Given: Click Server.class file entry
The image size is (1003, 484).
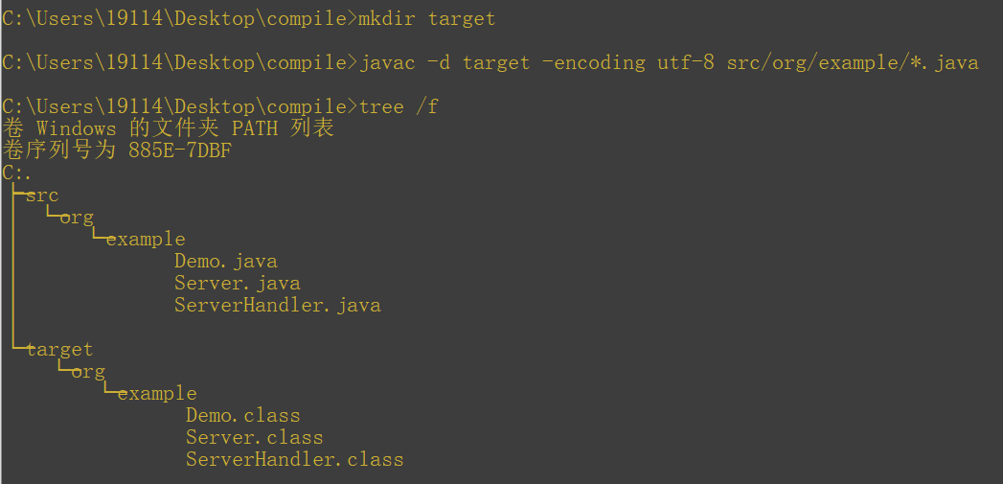Looking at the screenshot, I should [x=254, y=437].
